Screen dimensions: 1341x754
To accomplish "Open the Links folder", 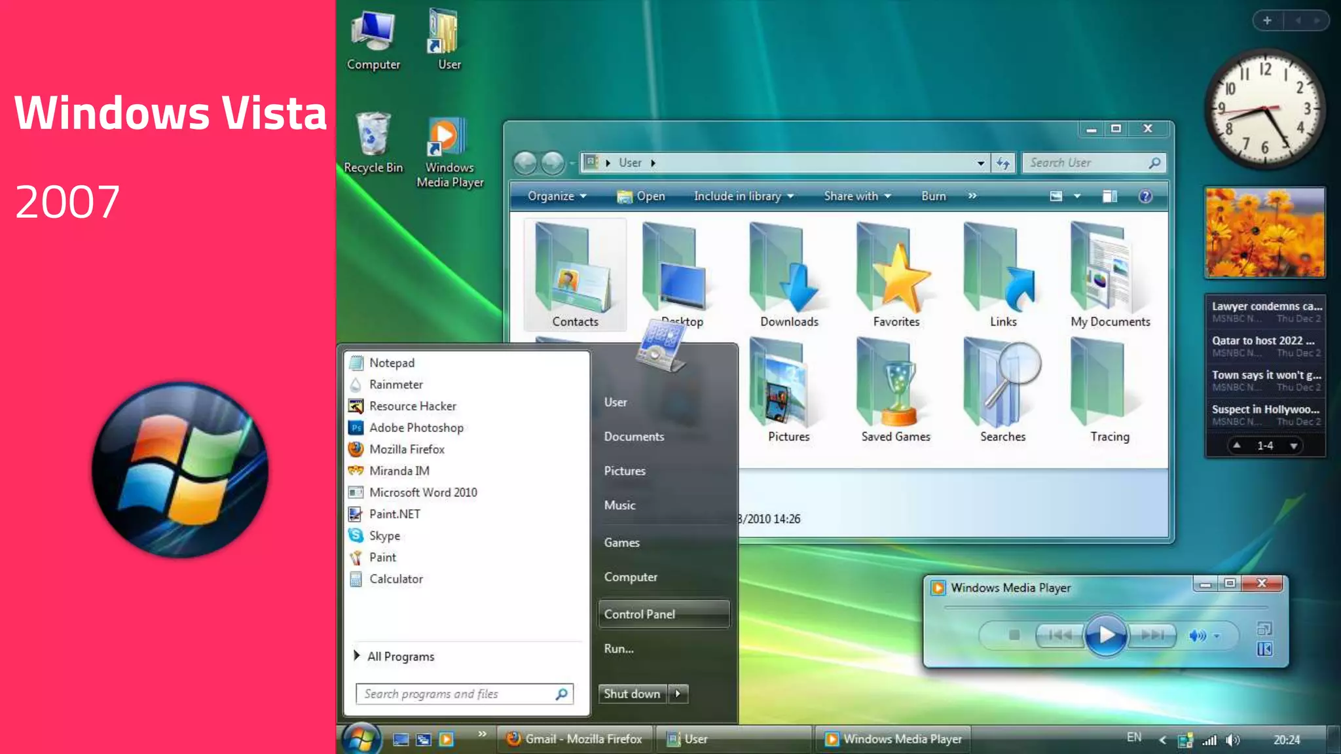I will 1002,275.
